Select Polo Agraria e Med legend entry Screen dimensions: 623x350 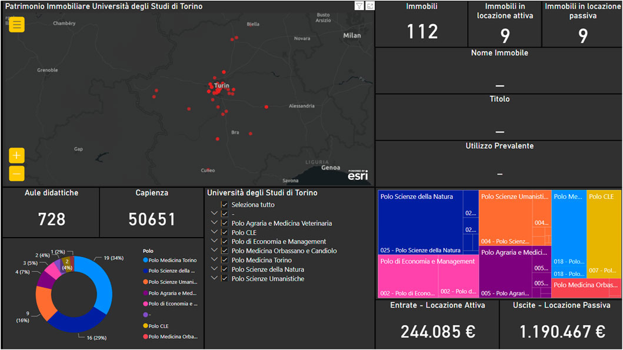coord(170,293)
